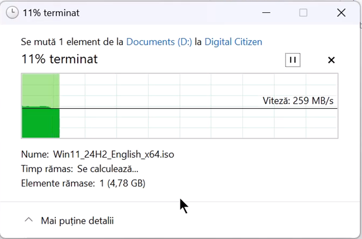Close the dialog from the title bar
Screen dimensions: 362x239
(341, 12)
